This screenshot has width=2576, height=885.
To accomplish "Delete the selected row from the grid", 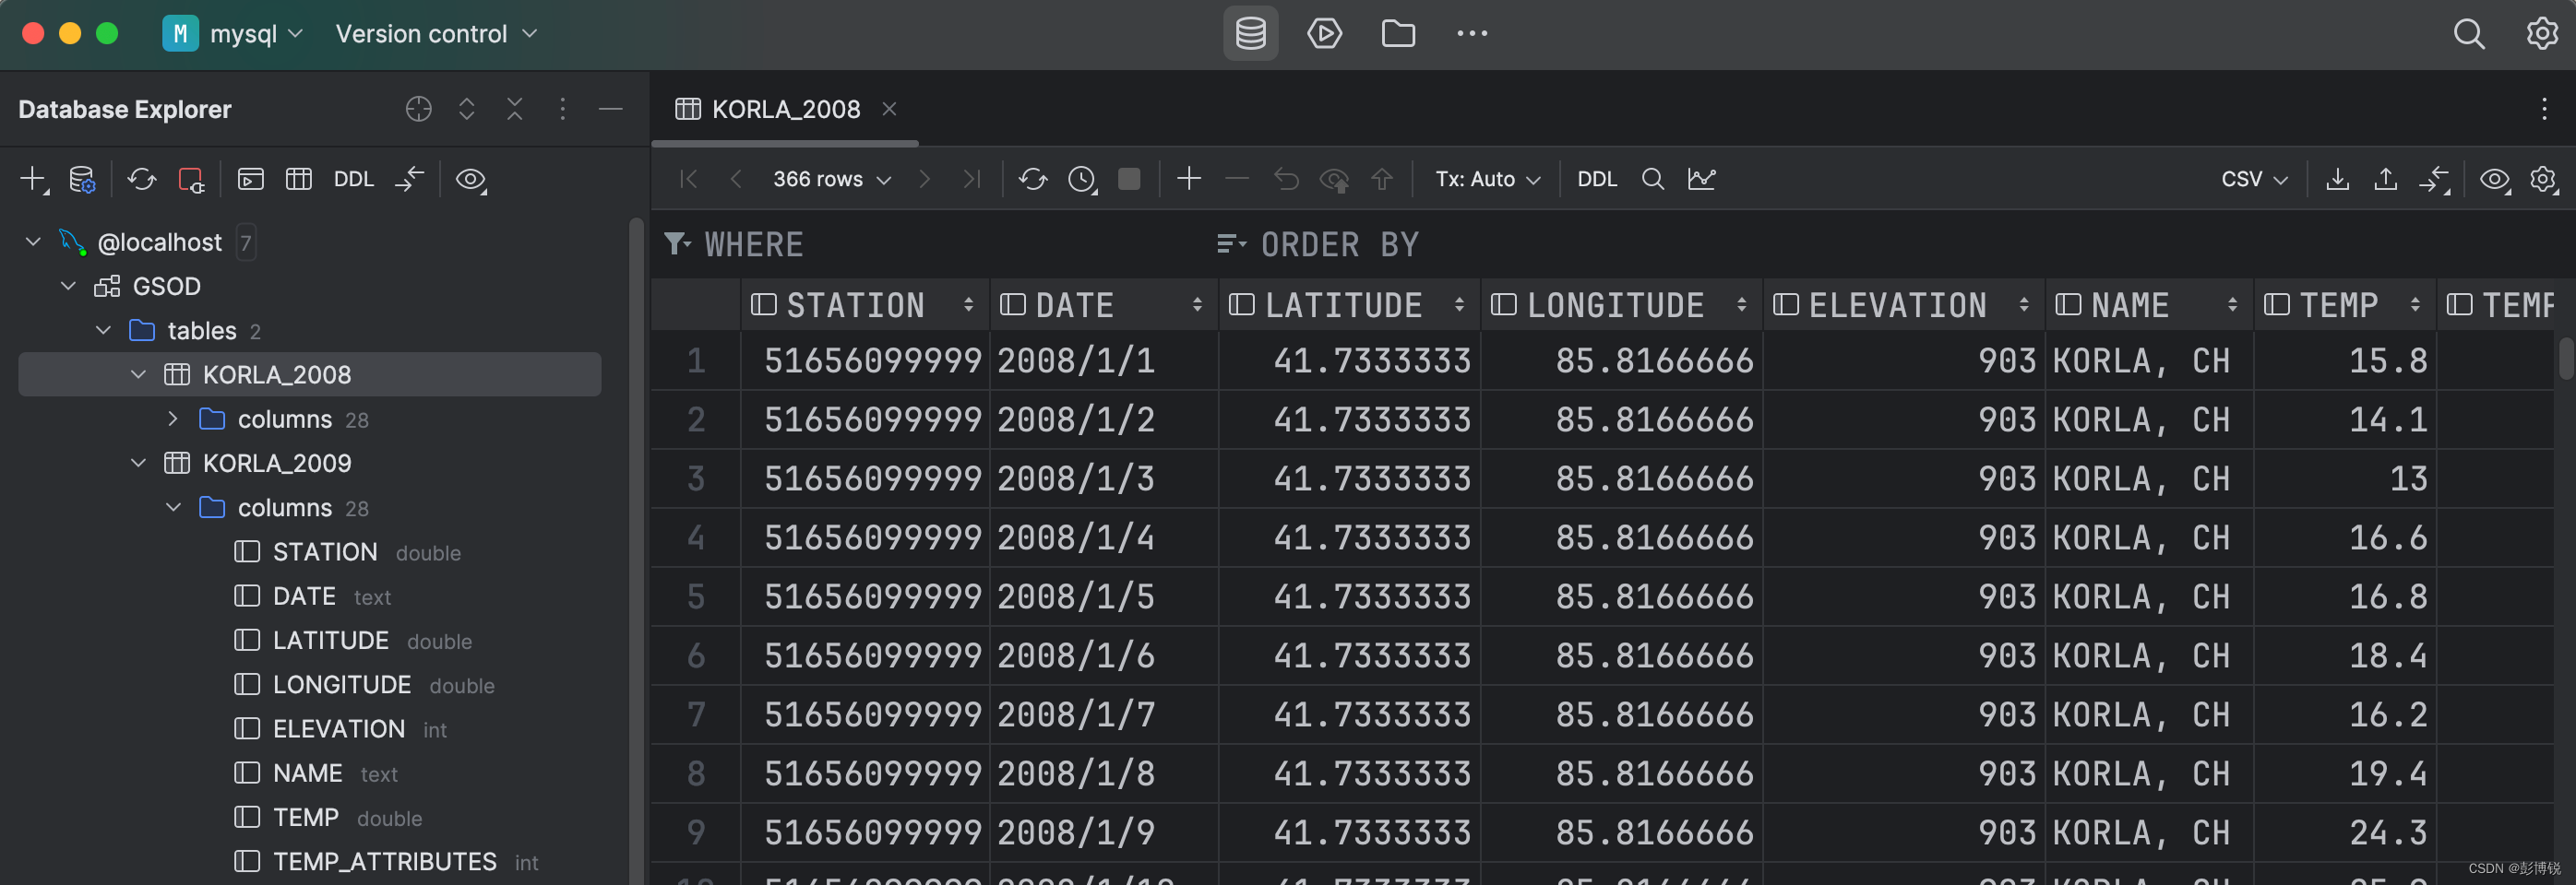I will (x=1237, y=179).
